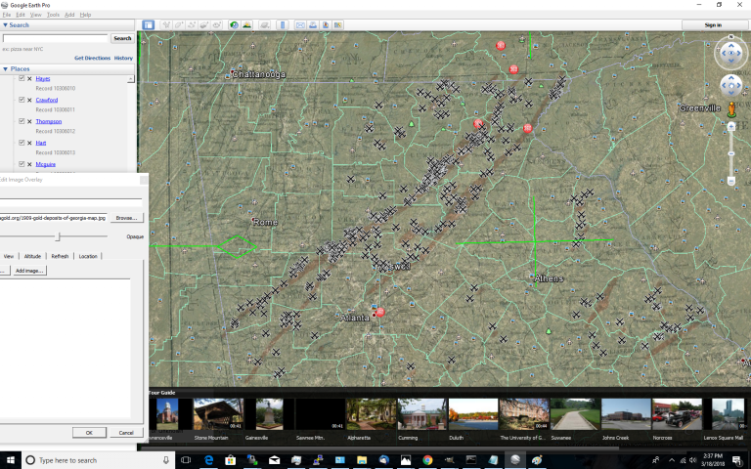Uncheck the Crawford placemark checkbox
The width and height of the screenshot is (751, 469).
22,100
